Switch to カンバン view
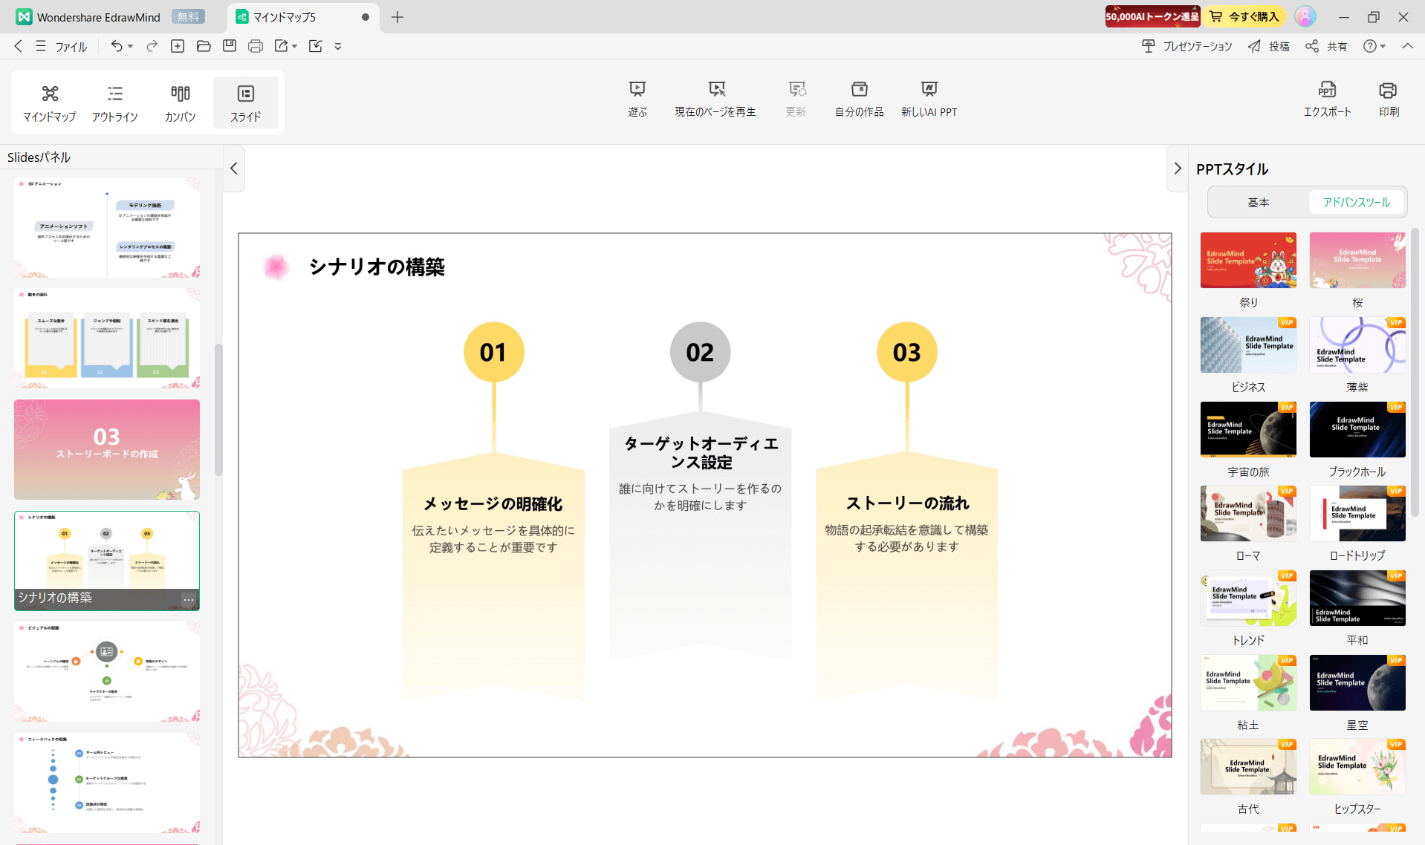Viewport: 1425px width, 845px height. coord(181,102)
